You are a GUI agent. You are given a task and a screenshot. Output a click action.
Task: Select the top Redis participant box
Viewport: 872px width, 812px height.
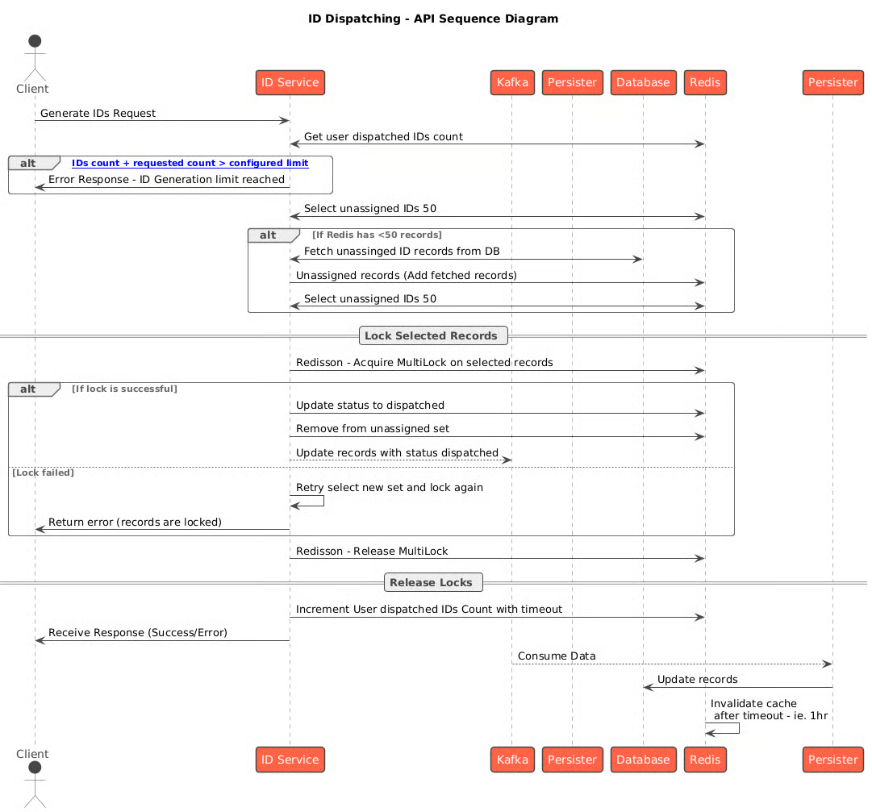(x=705, y=82)
